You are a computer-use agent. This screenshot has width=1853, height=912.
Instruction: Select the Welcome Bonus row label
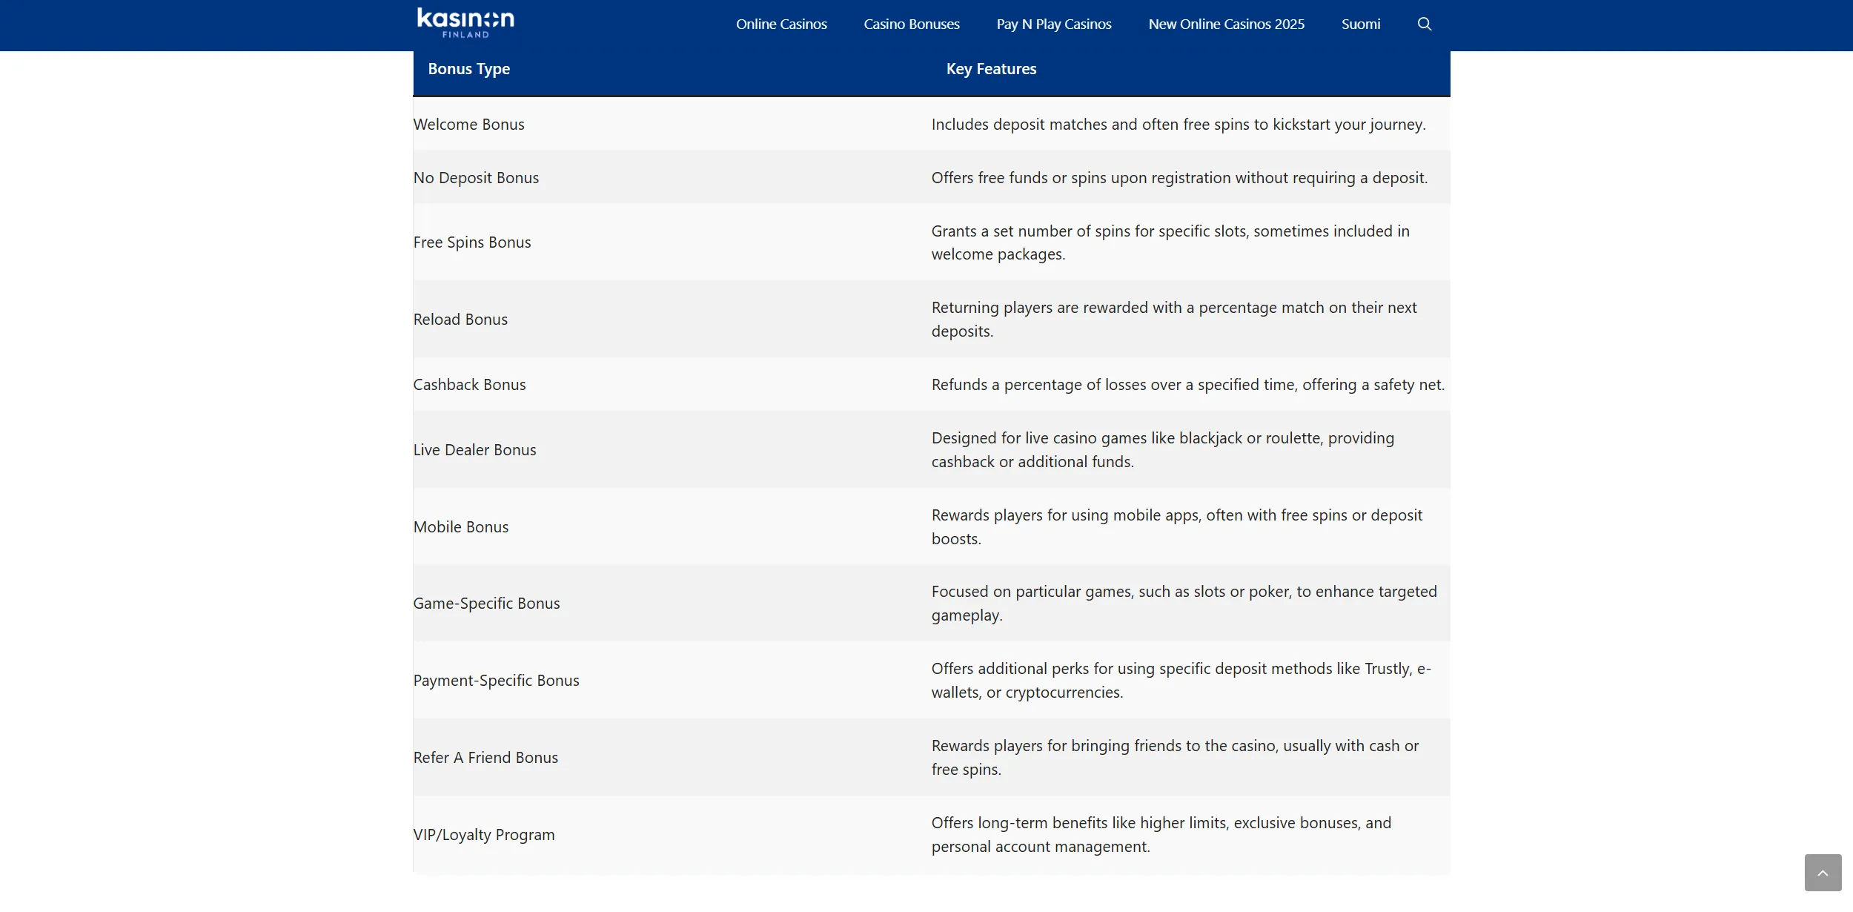tap(468, 125)
